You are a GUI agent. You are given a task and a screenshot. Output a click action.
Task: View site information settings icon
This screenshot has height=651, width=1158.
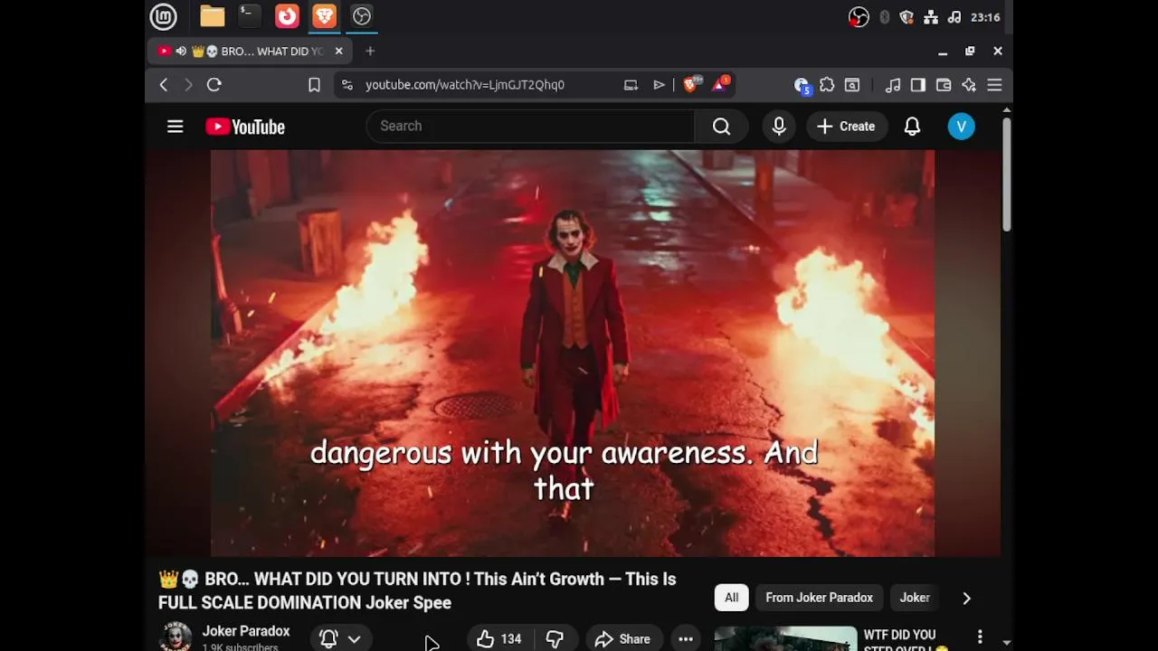(x=346, y=85)
